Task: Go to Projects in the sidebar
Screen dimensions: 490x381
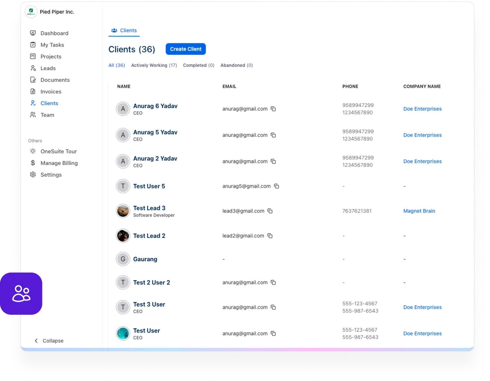Action: (x=51, y=57)
